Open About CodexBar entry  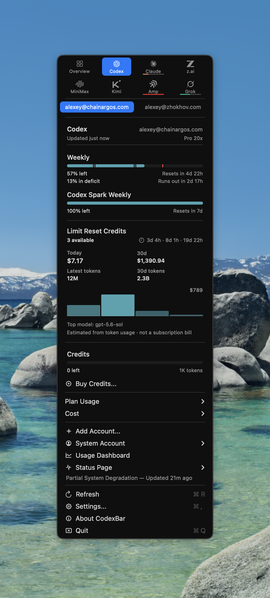135,519
